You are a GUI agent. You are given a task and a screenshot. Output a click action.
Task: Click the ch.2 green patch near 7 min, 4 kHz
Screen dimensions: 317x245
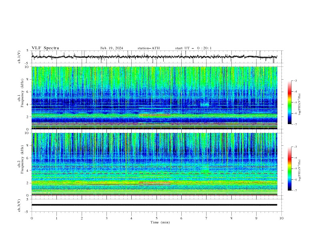(x=205, y=171)
